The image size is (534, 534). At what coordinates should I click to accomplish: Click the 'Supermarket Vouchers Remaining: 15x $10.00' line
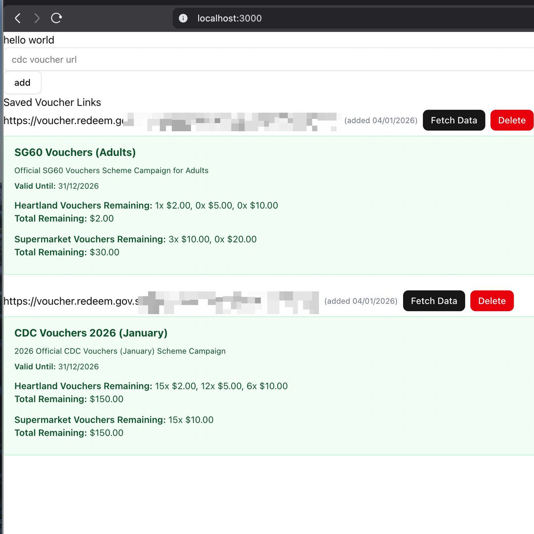click(114, 420)
